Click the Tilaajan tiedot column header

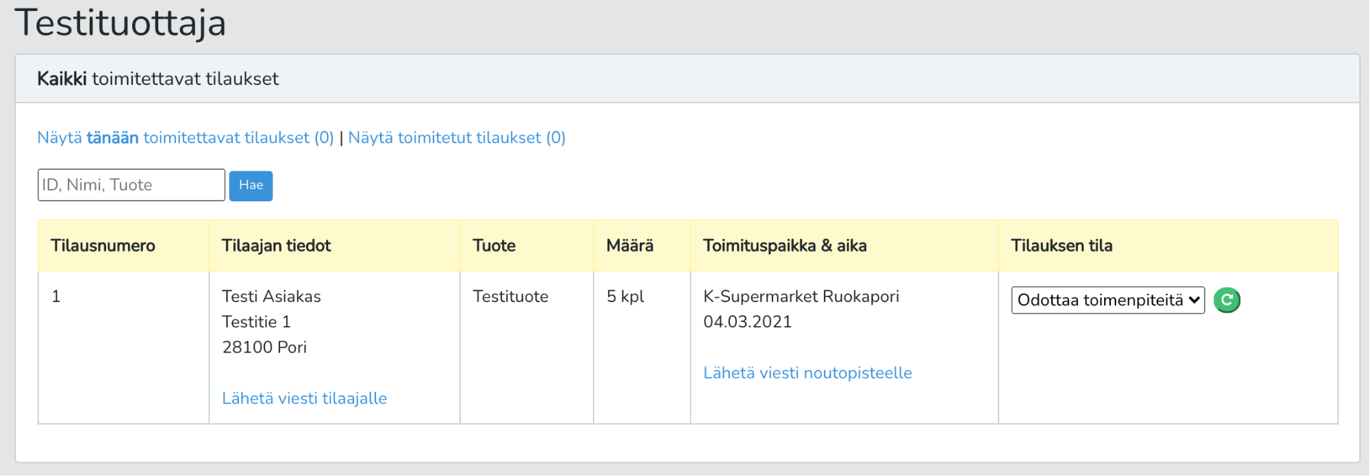276,245
